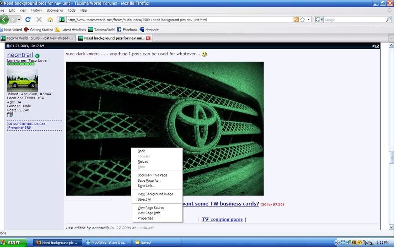Bookmark this page with the star icon

[302, 19]
